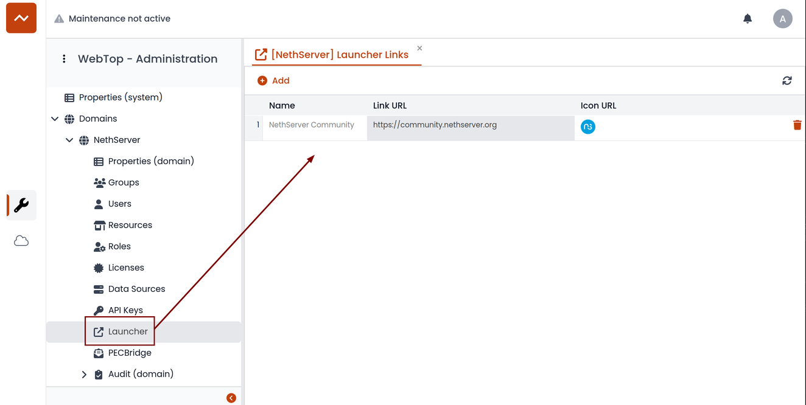Collapse the NethServer tree node
This screenshot has width=806, height=405.
tap(69, 140)
